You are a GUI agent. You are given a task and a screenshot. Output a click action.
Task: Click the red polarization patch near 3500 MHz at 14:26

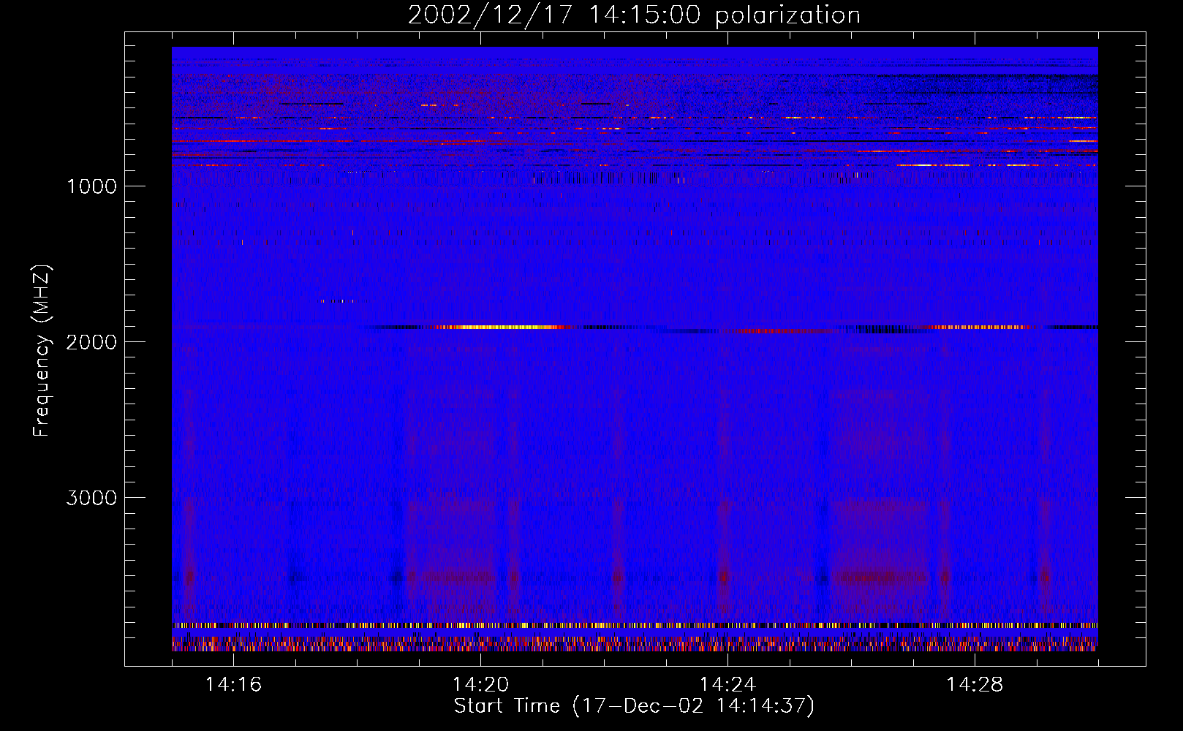tap(881, 577)
